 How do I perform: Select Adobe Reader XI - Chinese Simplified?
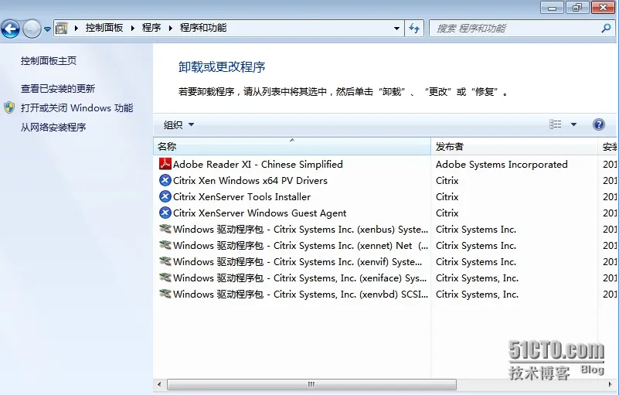258,165
